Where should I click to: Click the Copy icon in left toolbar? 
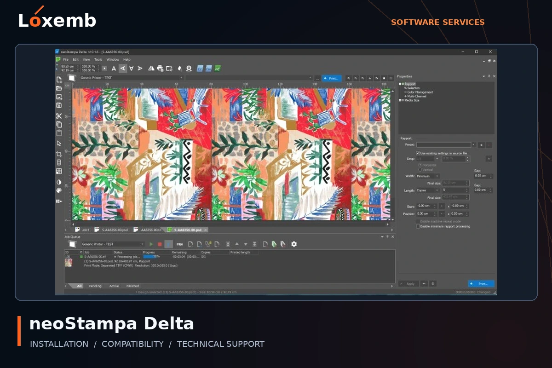pos(59,124)
